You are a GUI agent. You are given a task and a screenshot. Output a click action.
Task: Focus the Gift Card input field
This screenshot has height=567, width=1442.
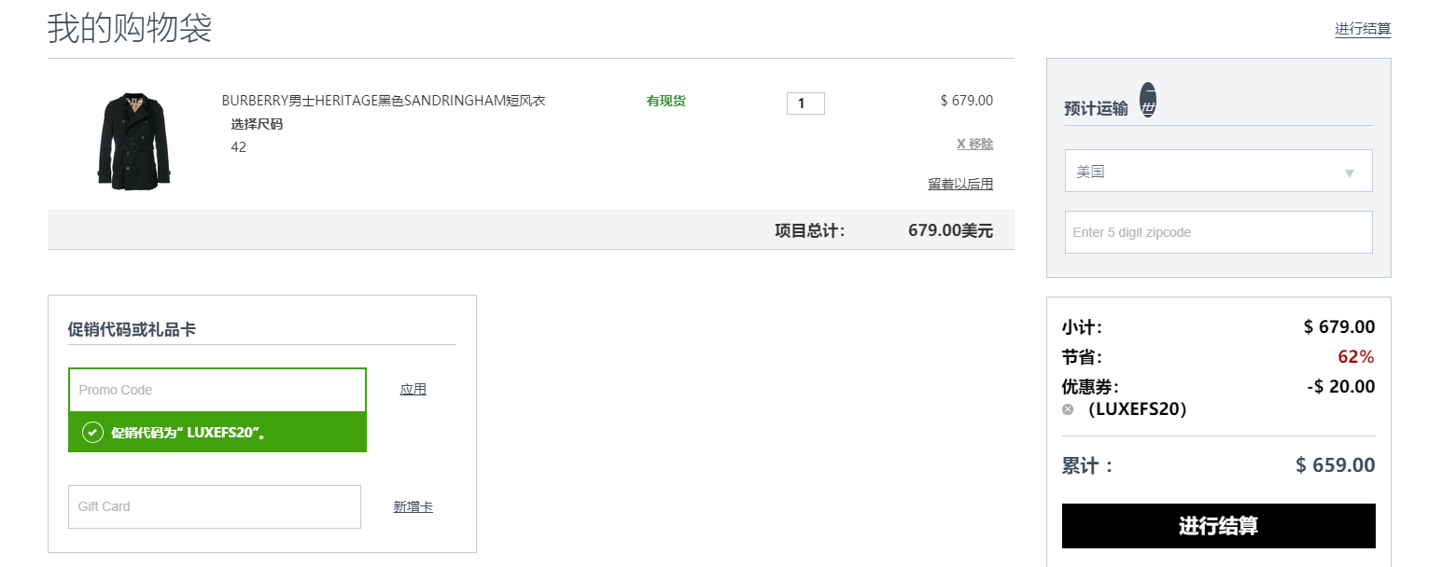[x=215, y=506]
